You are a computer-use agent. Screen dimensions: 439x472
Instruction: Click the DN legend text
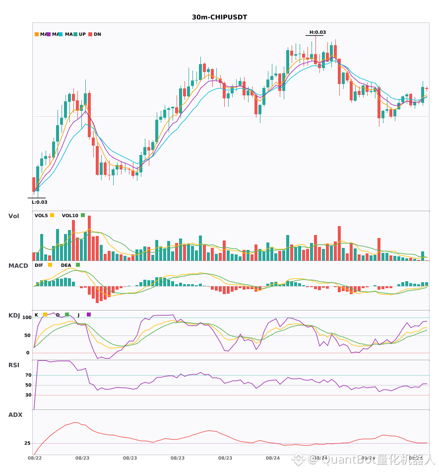[97, 34]
